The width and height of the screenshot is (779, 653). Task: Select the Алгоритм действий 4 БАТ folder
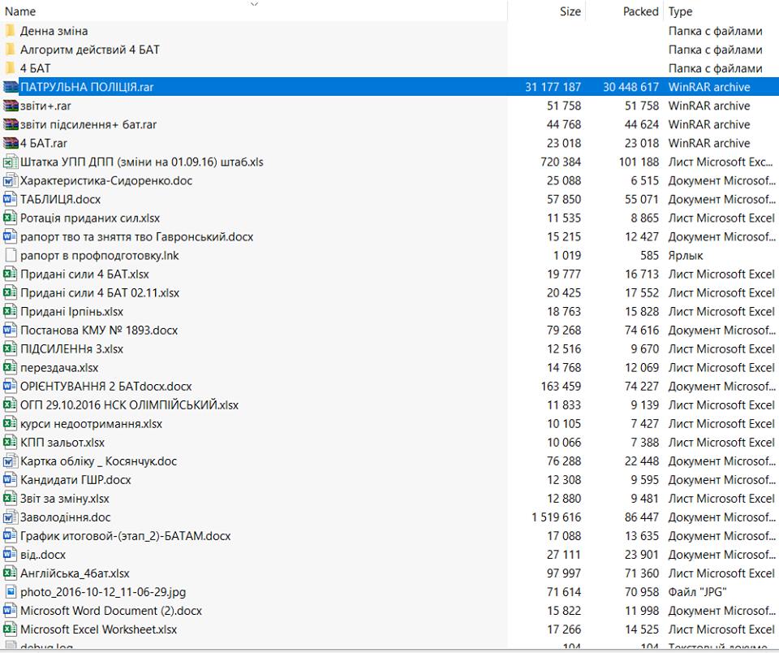(89, 50)
